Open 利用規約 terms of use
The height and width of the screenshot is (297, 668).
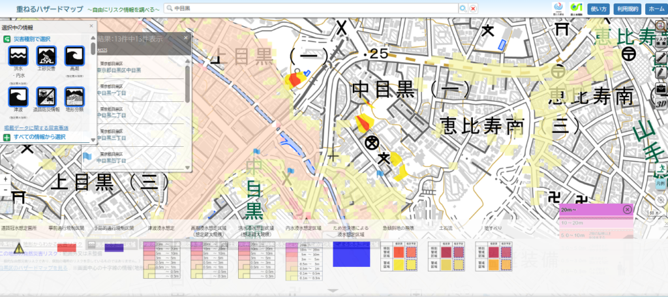point(626,9)
